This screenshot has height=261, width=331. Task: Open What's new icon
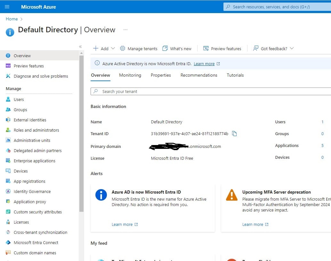coord(165,49)
